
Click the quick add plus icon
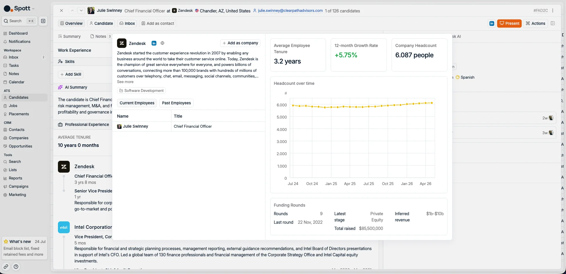coord(43,21)
